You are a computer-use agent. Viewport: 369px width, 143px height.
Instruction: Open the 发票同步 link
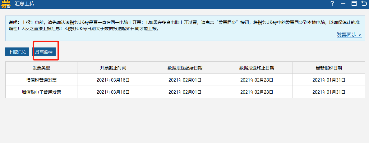tap(349, 35)
